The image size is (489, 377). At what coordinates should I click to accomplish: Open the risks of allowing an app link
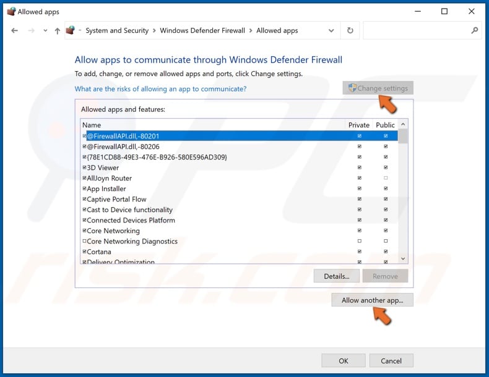point(160,89)
